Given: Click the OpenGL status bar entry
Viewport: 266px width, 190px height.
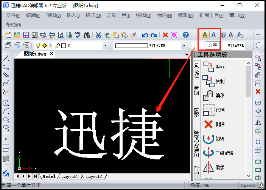Looking at the screenshot, I should pos(248,185).
